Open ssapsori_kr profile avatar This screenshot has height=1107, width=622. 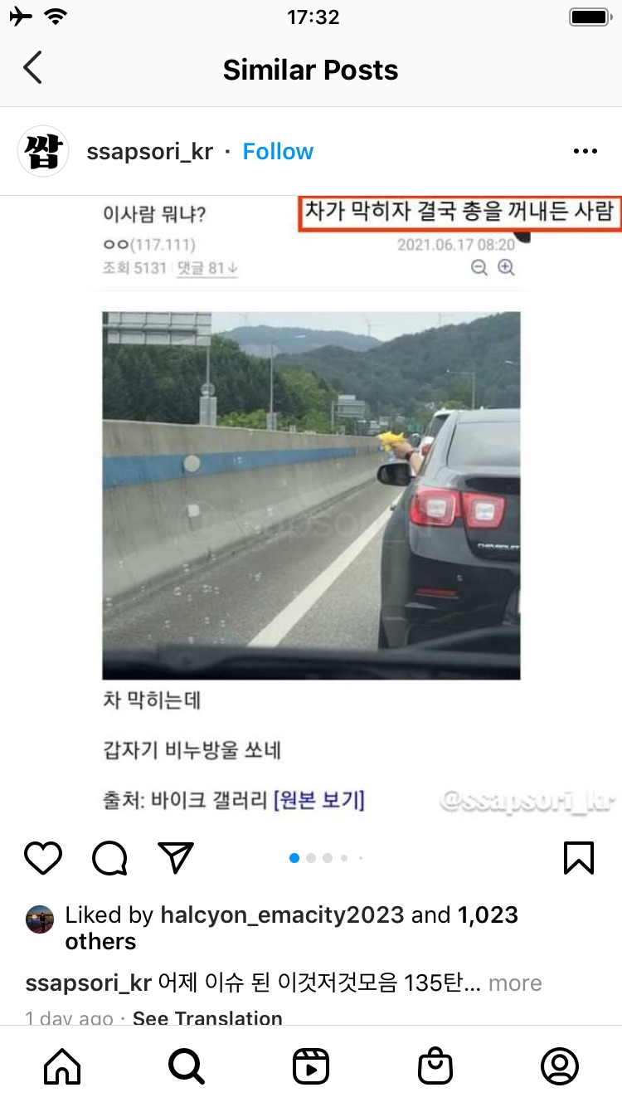pyautogui.click(x=43, y=151)
